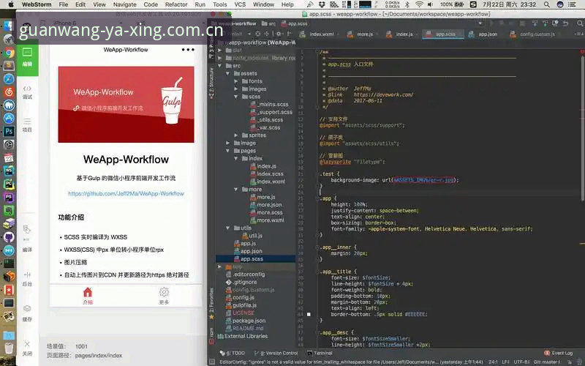The image size is (585, 366).
Task: Click the 缓存 cache icon
Action: click(27, 313)
